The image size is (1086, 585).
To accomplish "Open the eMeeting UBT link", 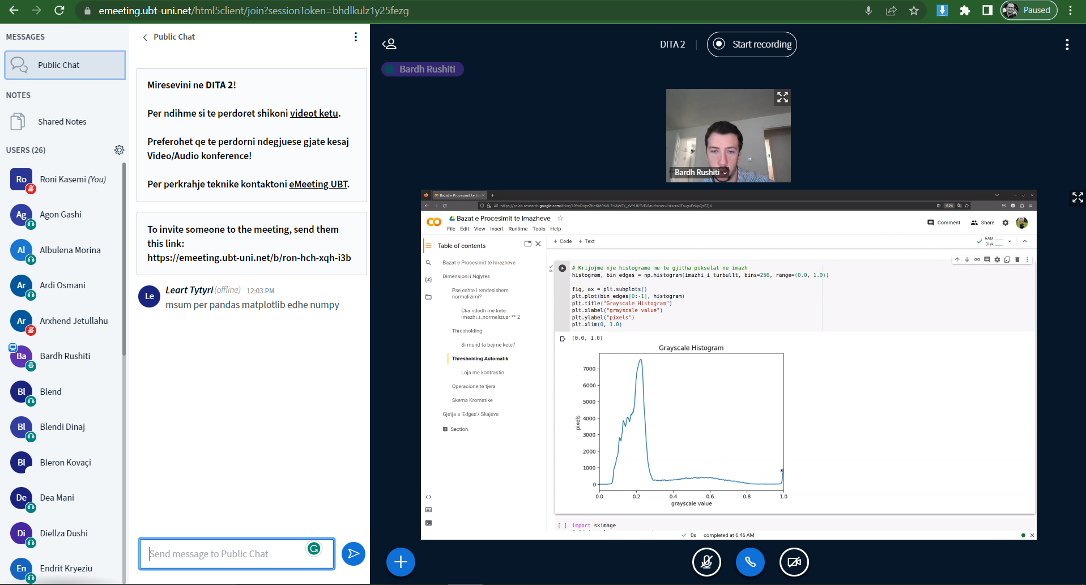I will (318, 184).
